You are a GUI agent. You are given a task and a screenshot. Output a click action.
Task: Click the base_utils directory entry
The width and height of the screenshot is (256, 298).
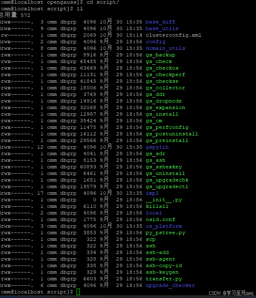coord(162,28)
